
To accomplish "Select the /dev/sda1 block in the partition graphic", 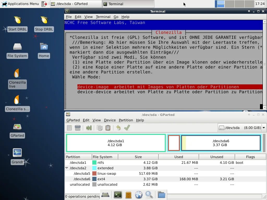I will tap(116, 143).
